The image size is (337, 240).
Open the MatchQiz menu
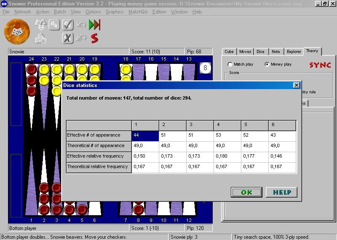(x=138, y=12)
